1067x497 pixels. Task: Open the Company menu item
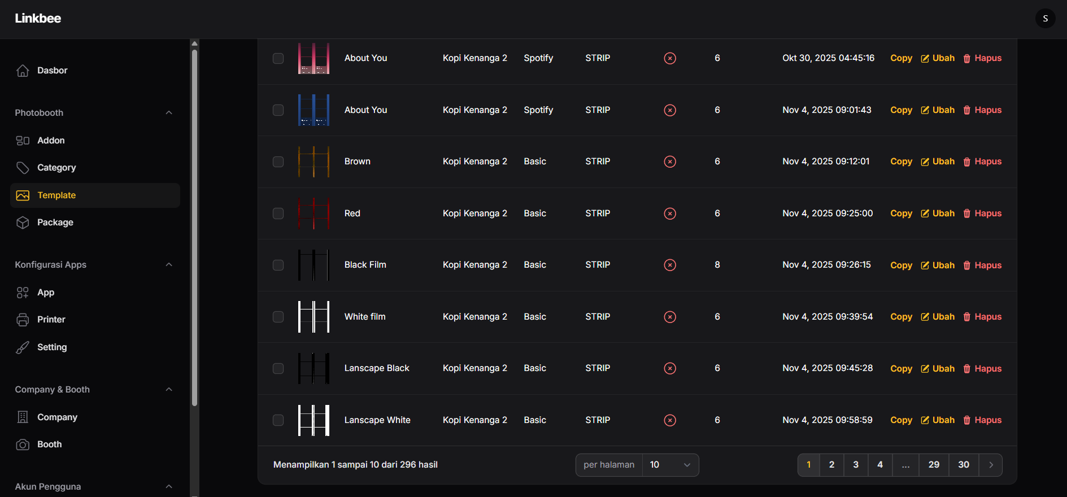coord(95,417)
